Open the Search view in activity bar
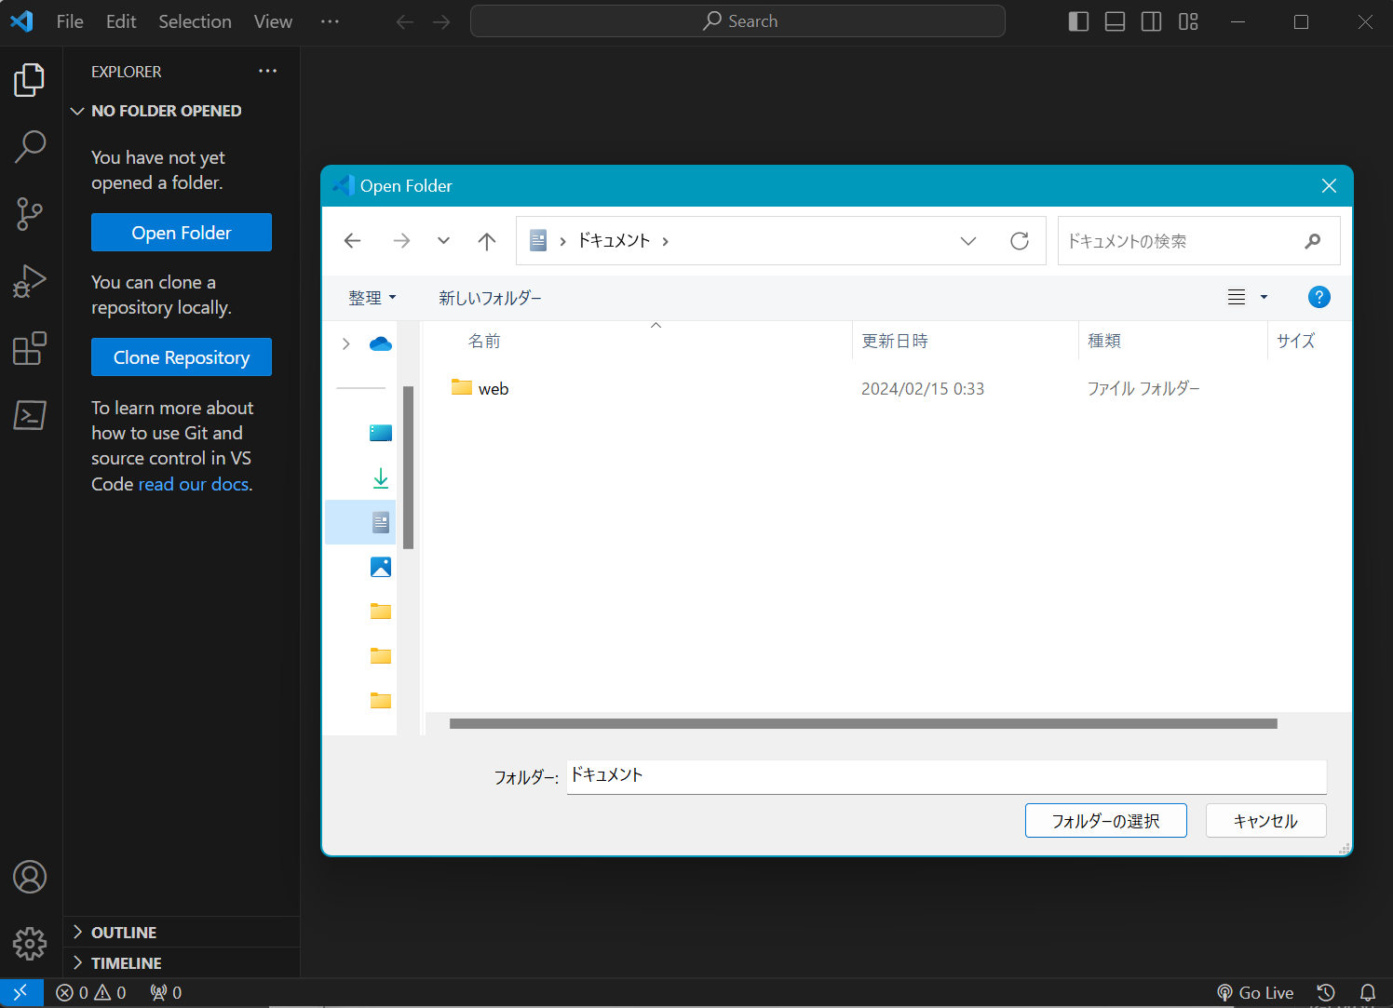Viewport: 1393px width, 1008px height. pos(30,146)
